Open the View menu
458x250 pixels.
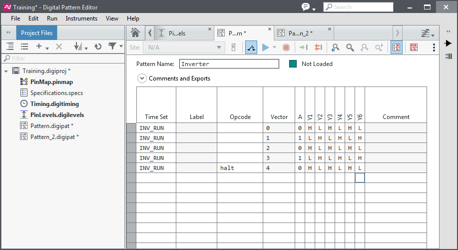pos(112,18)
